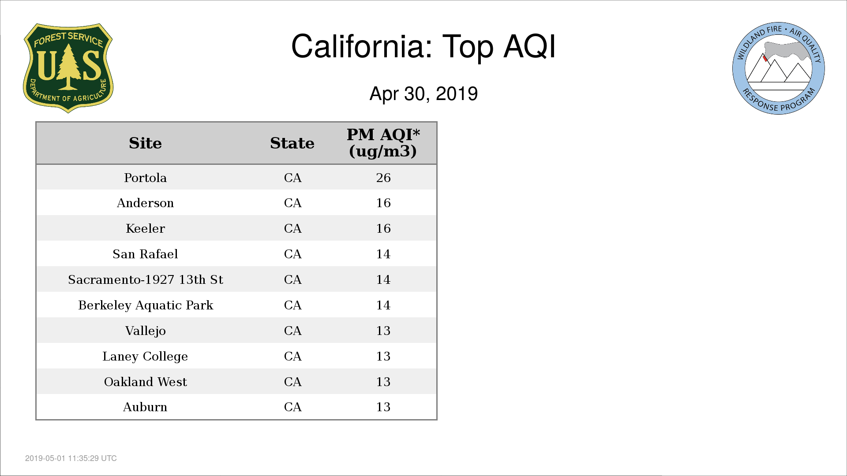Image resolution: width=847 pixels, height=476 pixels.
Task: Select the Portola site row
Action: pyautogui.click(x=236, y=178)
